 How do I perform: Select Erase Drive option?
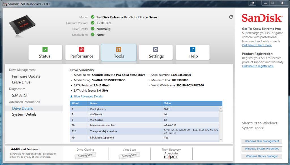click(x=21, y=82)
